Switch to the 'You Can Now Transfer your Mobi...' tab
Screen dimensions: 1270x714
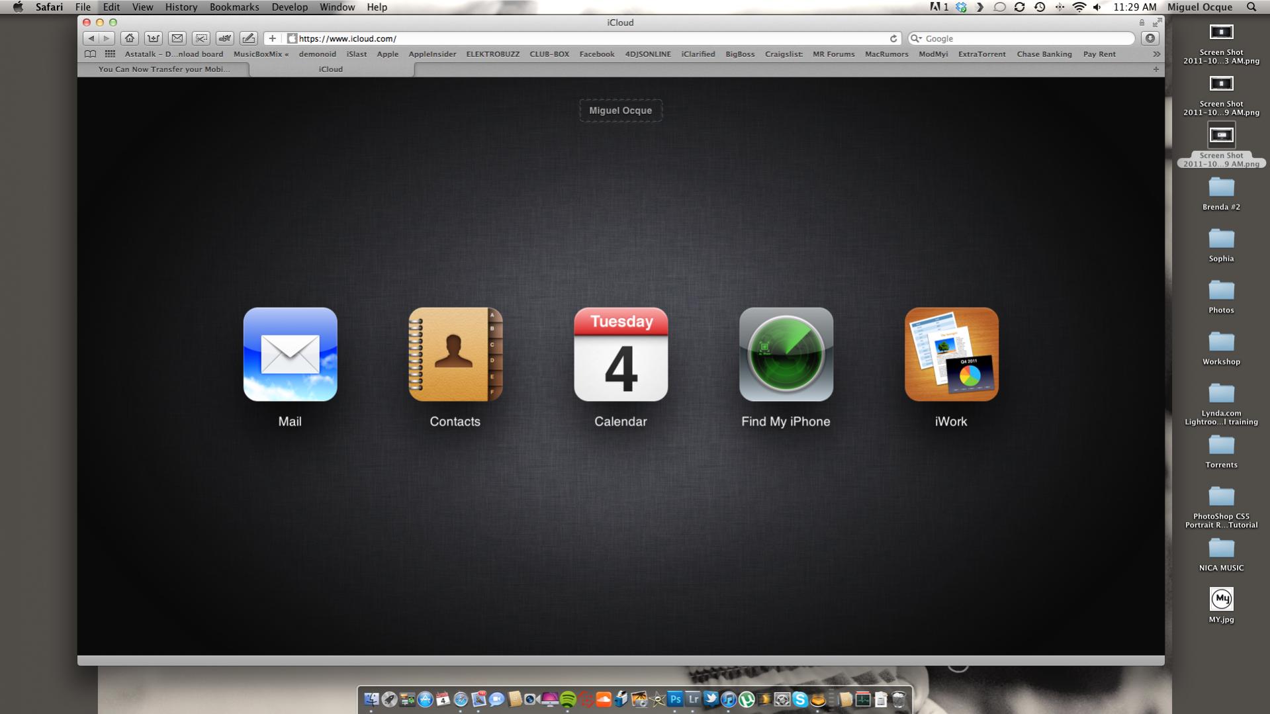(163, 69)
